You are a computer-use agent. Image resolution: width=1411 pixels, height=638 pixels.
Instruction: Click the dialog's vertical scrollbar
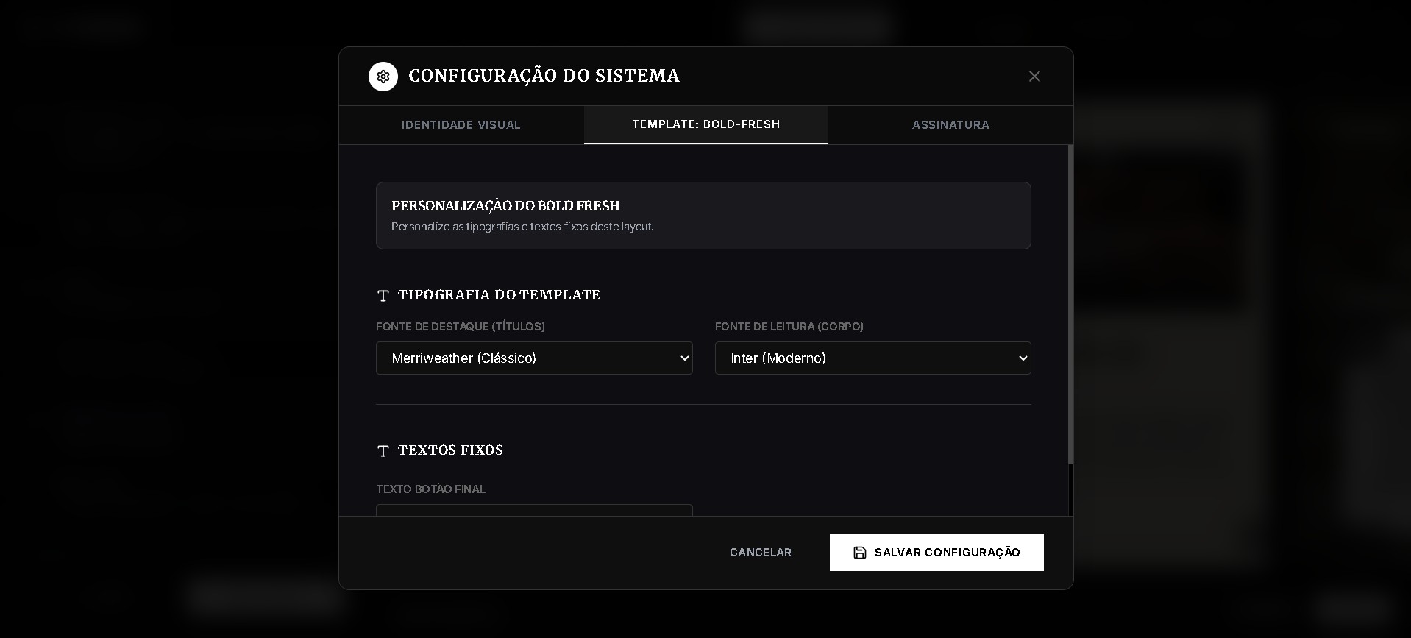point(1070,305)
